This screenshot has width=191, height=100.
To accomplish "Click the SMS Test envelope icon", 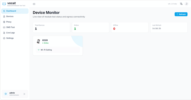I will 4,27.
